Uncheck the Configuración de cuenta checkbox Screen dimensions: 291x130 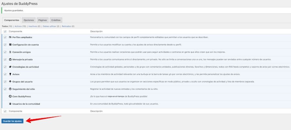5,45
